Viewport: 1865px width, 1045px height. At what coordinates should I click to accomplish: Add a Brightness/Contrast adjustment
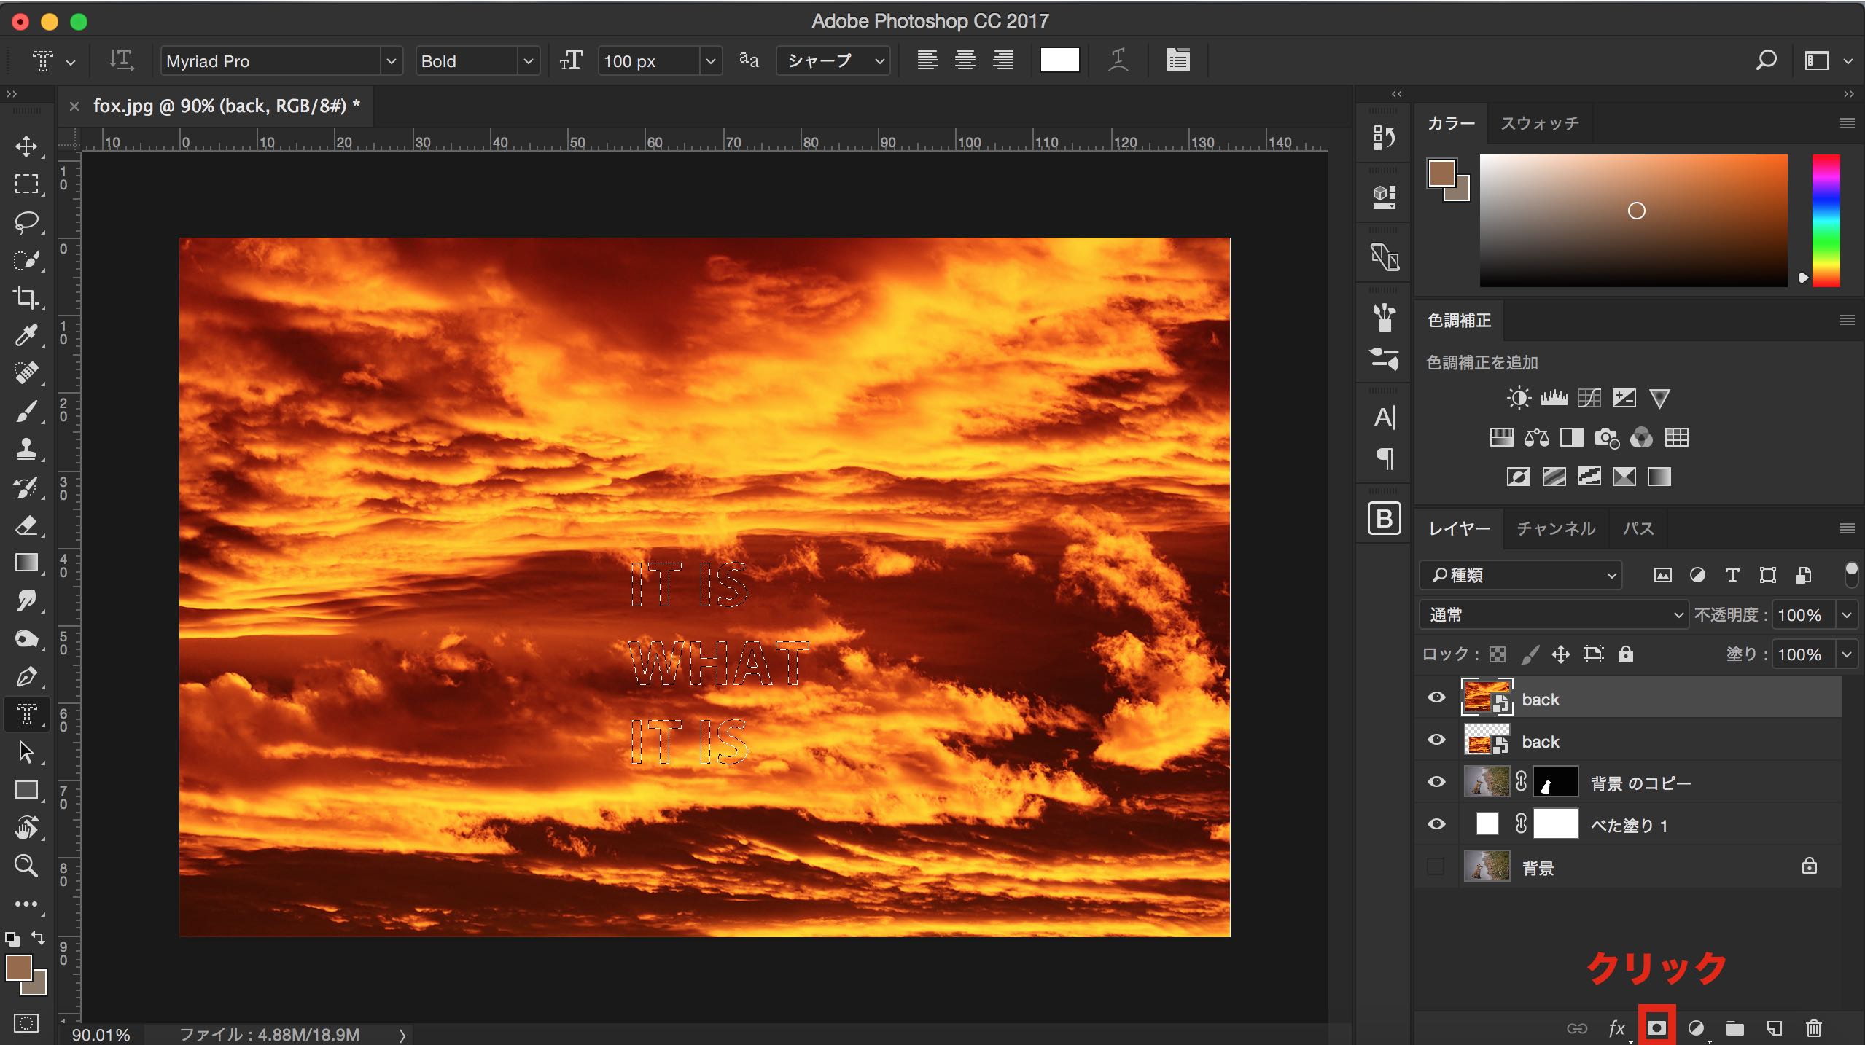pos(1519,398)
